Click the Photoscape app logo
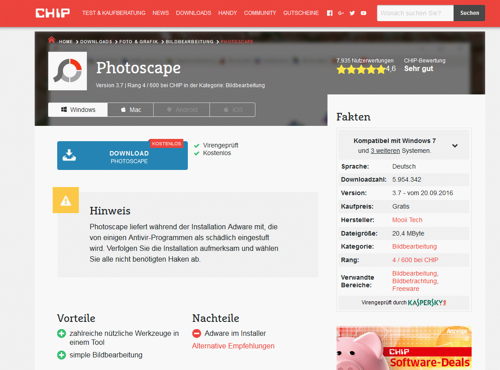The width and height of the screenshot is (500, 370). 68,71
